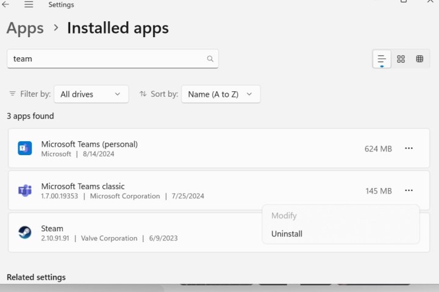This screenshot has width=439, height=292.
Task: Click the Steam app icon
Action: point(25,232)
